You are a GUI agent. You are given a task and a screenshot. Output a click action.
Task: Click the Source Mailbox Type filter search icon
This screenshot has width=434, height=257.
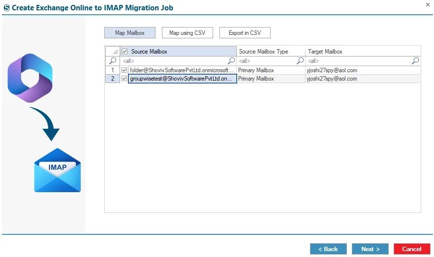click(x=300, y=60)
